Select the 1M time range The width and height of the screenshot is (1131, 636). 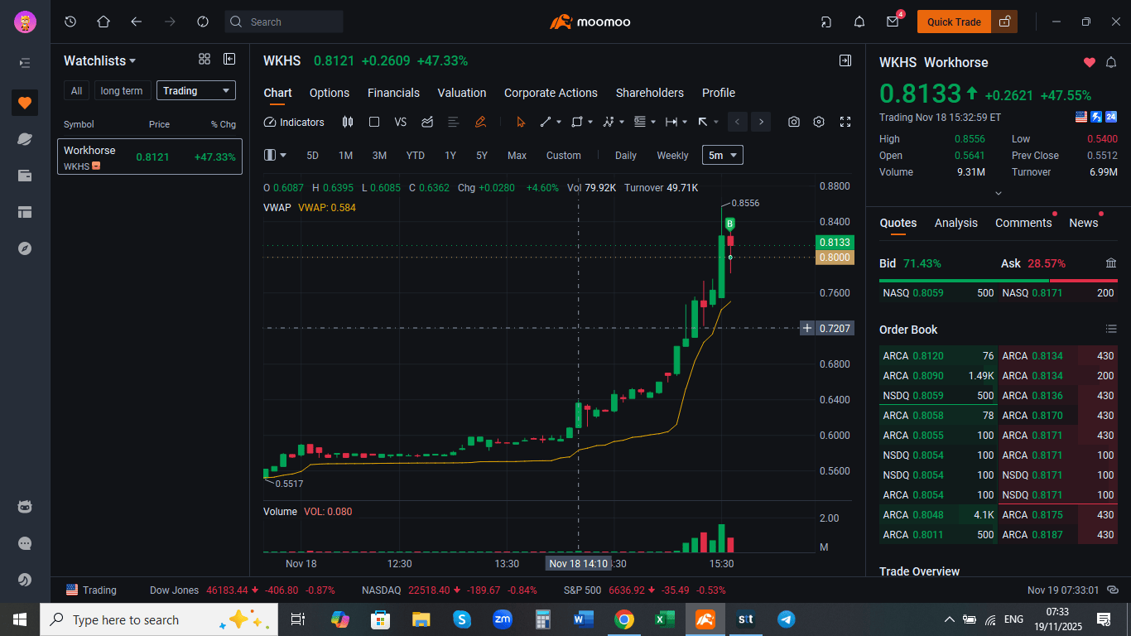point(345,156)
